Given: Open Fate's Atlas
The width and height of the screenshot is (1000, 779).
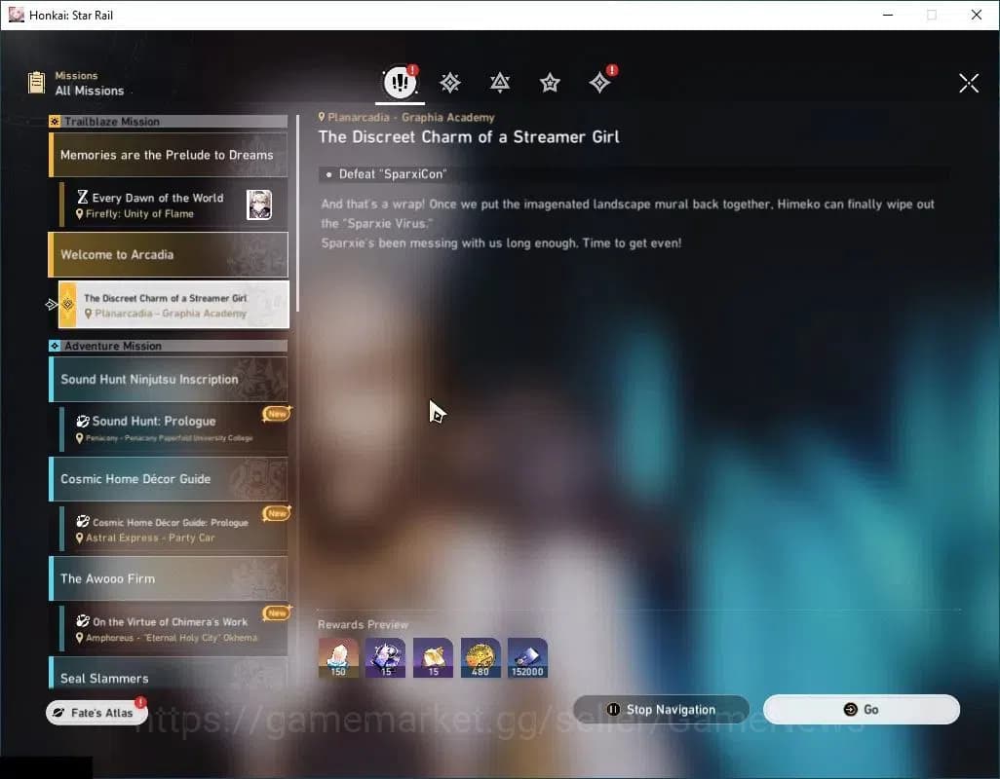Looking at the screenshot, I should coord(96,713).
